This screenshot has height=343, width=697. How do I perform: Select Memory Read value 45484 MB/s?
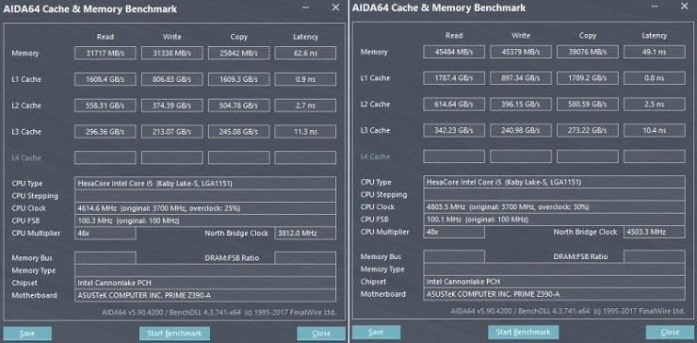point(454,52)
